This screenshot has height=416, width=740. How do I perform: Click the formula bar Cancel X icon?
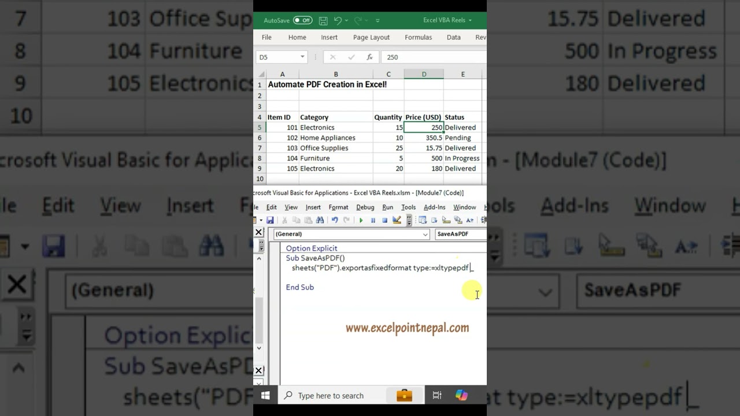click(332, 57)
